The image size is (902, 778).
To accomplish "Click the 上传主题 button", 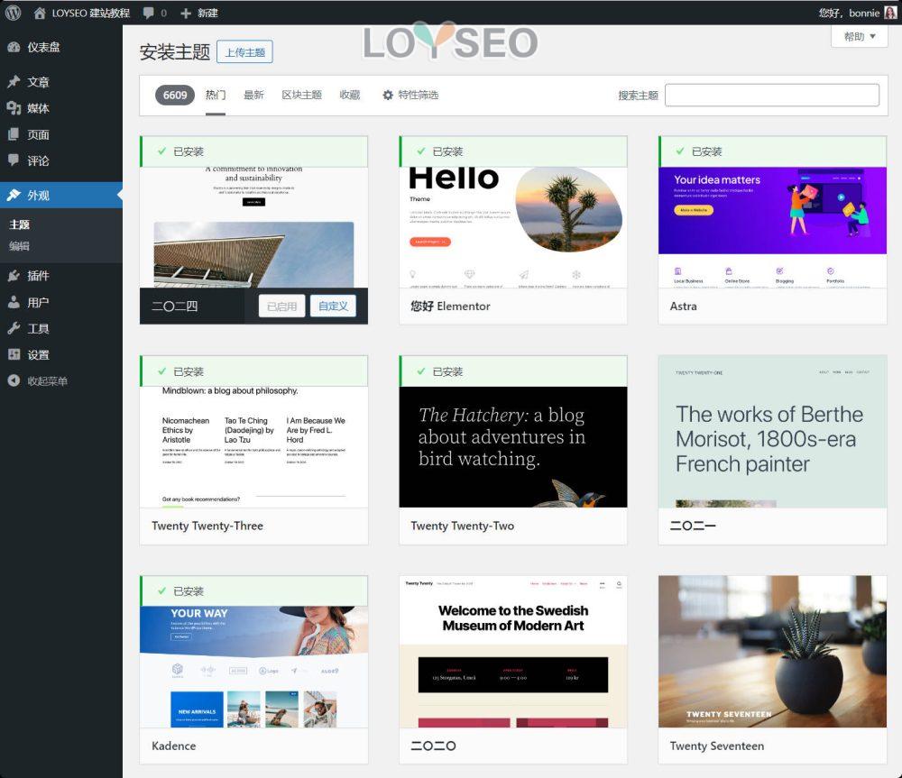I will (244, 52).
